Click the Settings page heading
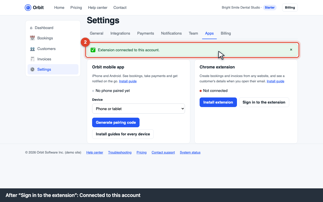The image size is (323, 202). [103, 20]
